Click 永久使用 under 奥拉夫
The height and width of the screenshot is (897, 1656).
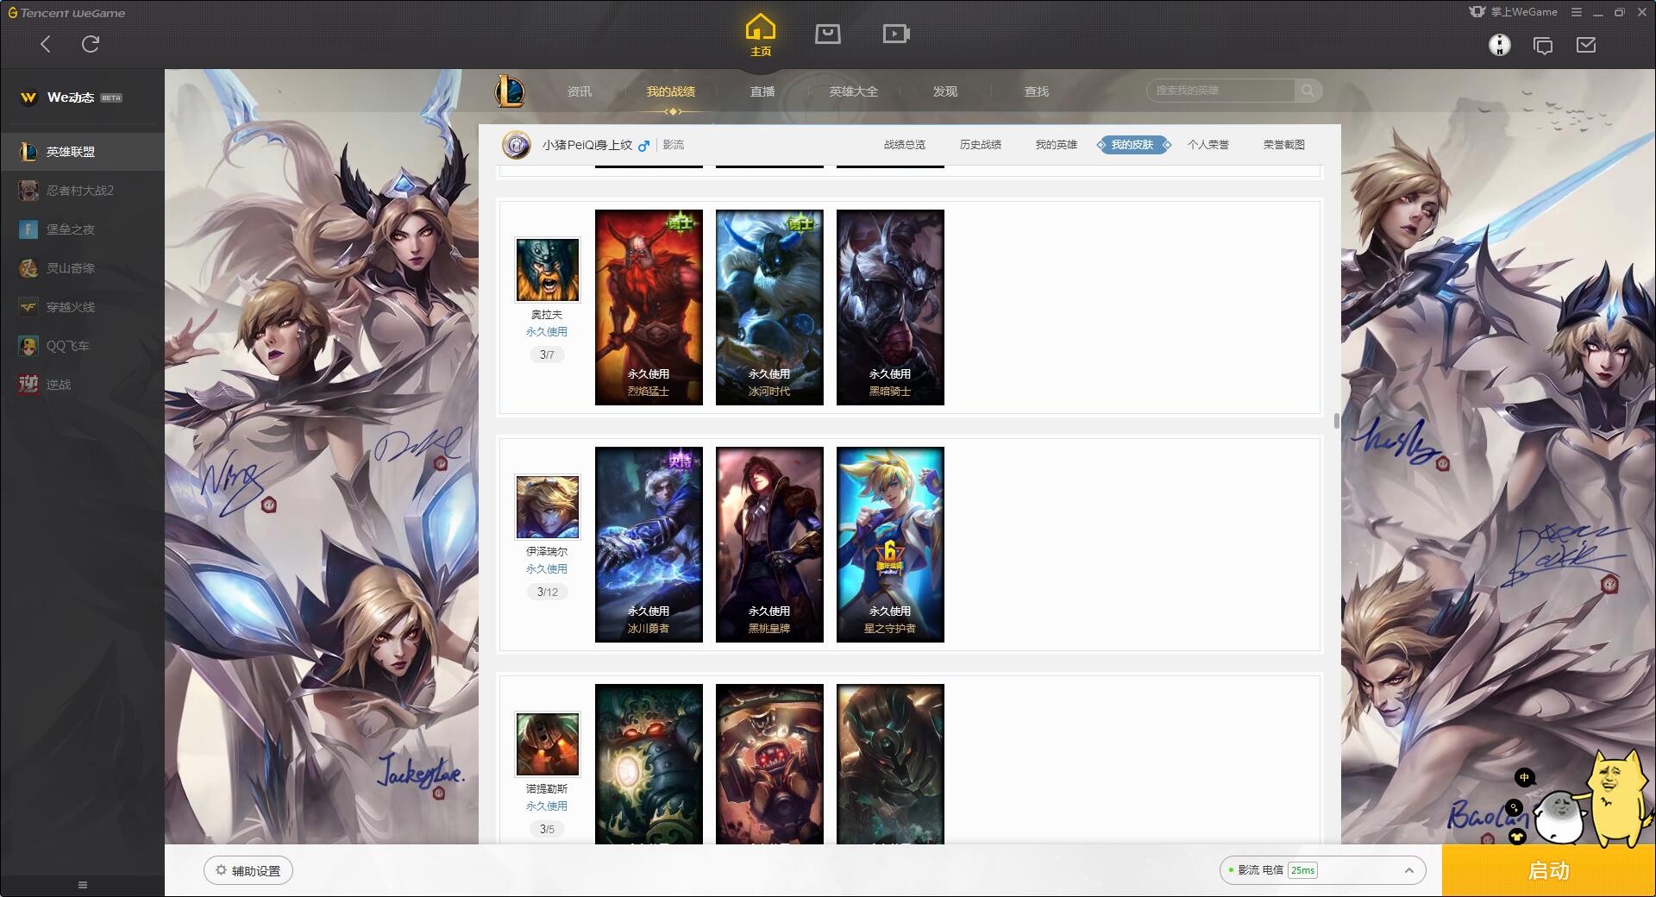[x=547, y=332]
